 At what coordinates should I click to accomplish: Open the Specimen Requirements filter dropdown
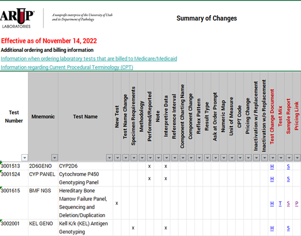[x=134, y=158]
